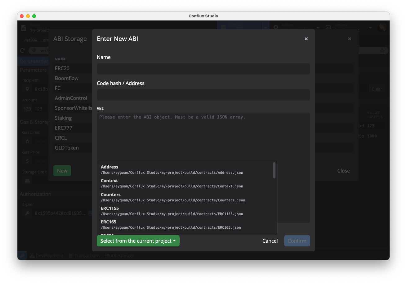Image resolution: width=407 pixels, height=283 pixels.
Task: Click the Clear button behind the dialog
Action: [377, 89]
